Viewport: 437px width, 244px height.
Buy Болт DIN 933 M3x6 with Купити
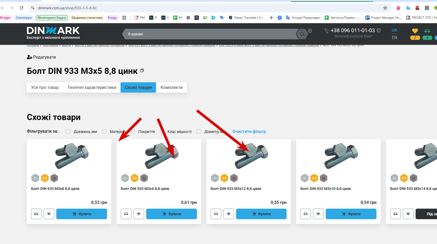[x=172, y=214]
